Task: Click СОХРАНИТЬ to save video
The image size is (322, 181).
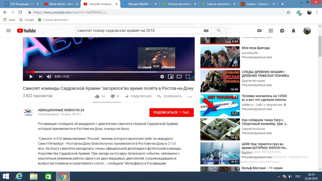Action: point(169,96)
